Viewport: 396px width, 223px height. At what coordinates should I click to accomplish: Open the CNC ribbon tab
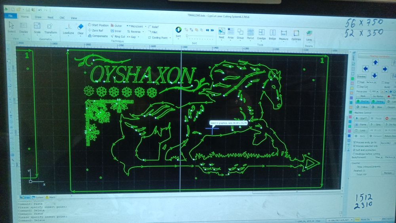coord(62,18)
